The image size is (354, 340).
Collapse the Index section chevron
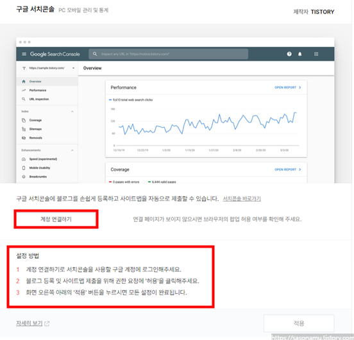[x=72, y=111]
